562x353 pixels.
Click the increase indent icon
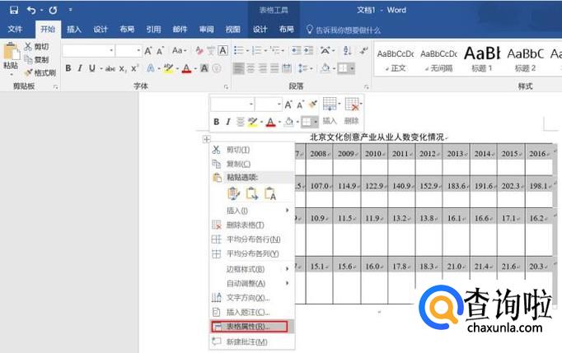[308, 51]
